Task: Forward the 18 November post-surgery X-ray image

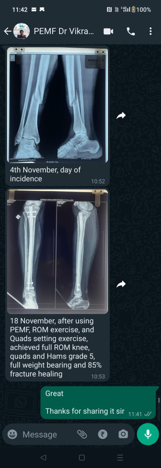Action: tap(121, 284)
